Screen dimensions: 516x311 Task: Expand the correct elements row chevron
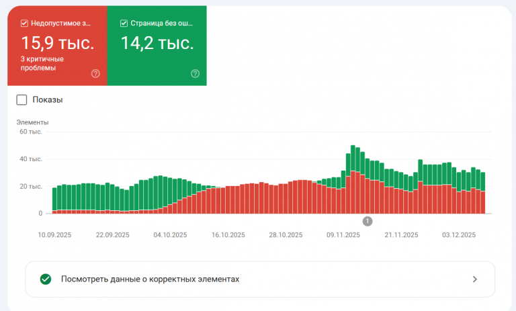pos(475,279)
